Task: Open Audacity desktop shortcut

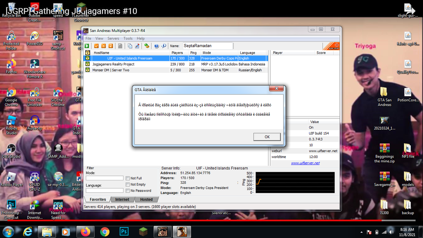Action: pos(35,122)
